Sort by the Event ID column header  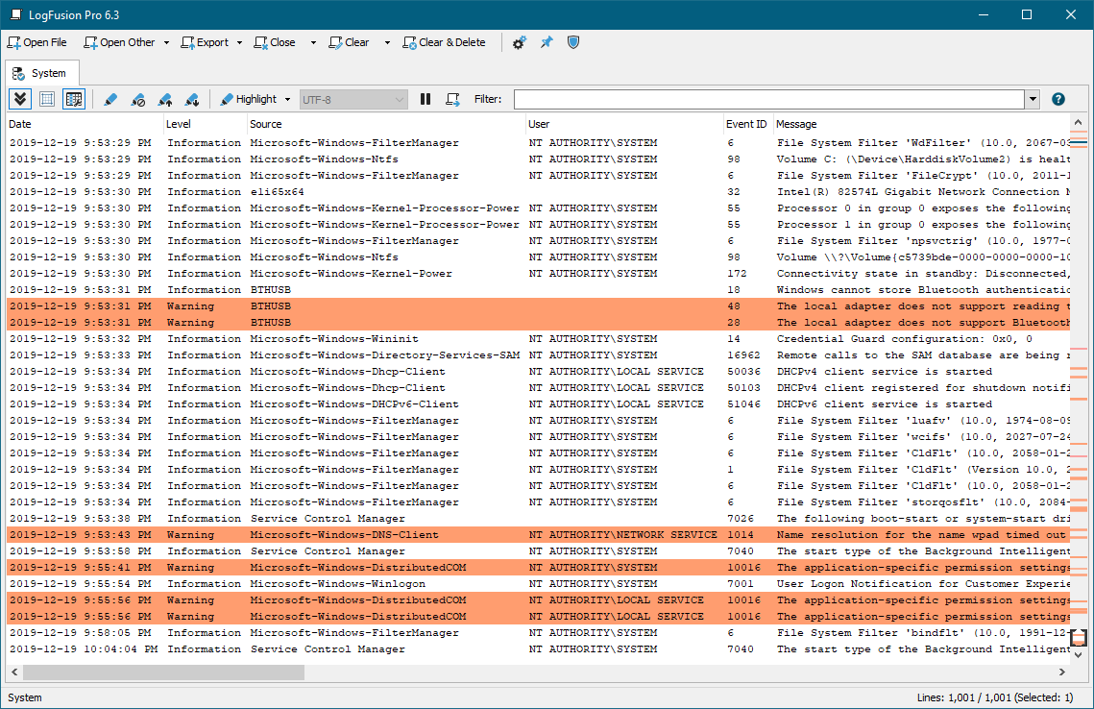coord(746,124)
